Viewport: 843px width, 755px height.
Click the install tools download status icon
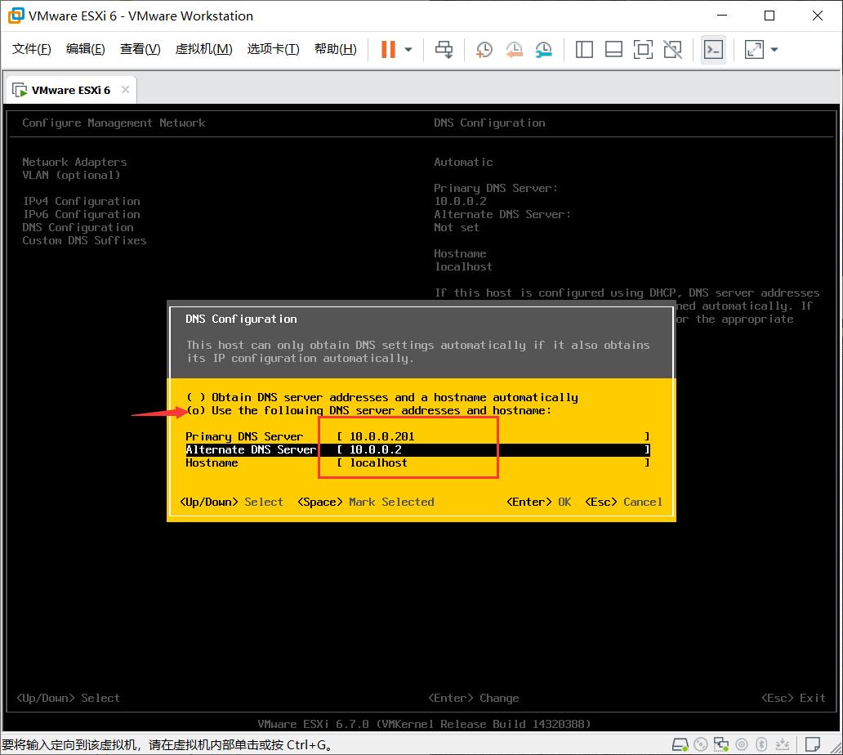[783, 744]
